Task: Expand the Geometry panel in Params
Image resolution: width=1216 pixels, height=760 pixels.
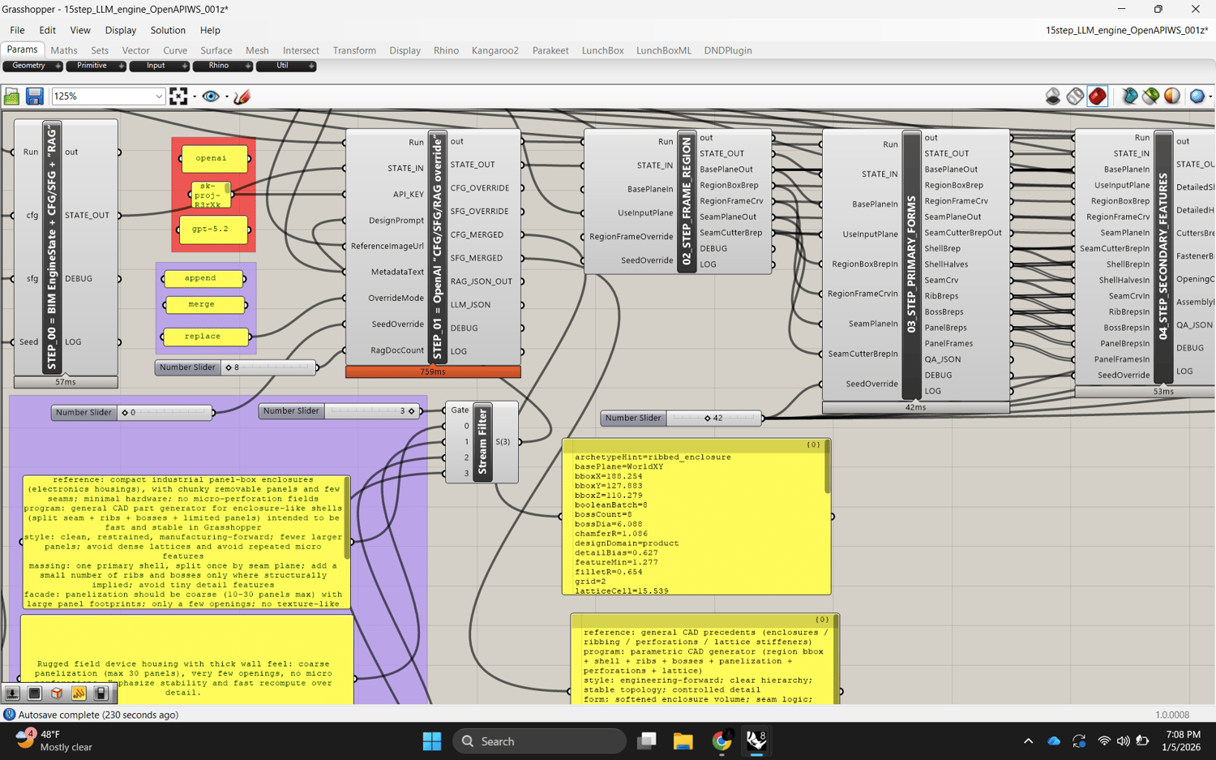Action: point(57,66)
